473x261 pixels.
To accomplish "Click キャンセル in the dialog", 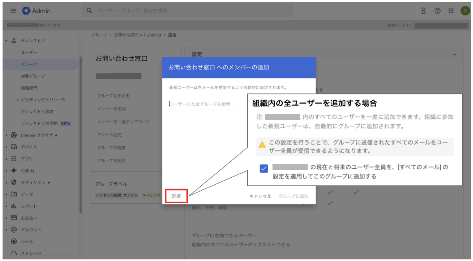I will click(x=260, y=196).
